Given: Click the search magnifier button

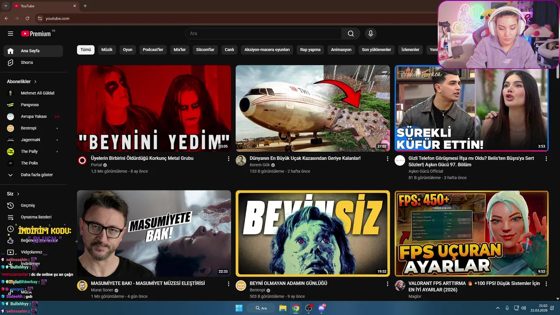Looking at the screenshot, I should (x=351, y=34).
